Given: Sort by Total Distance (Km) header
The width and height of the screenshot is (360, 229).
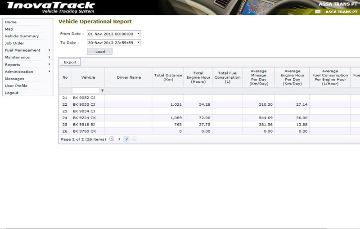Looking at the screenshot, I should (168, 77).
